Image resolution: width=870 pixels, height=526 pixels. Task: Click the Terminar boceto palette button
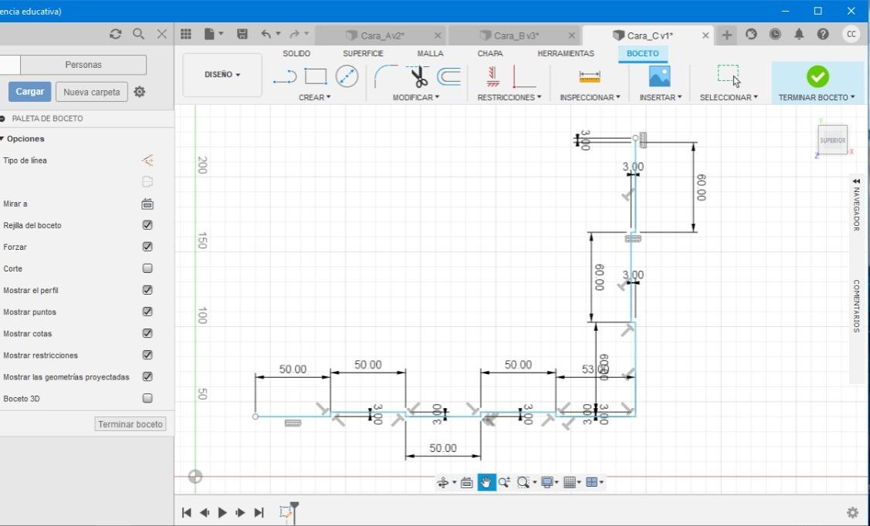click(130, 424)
